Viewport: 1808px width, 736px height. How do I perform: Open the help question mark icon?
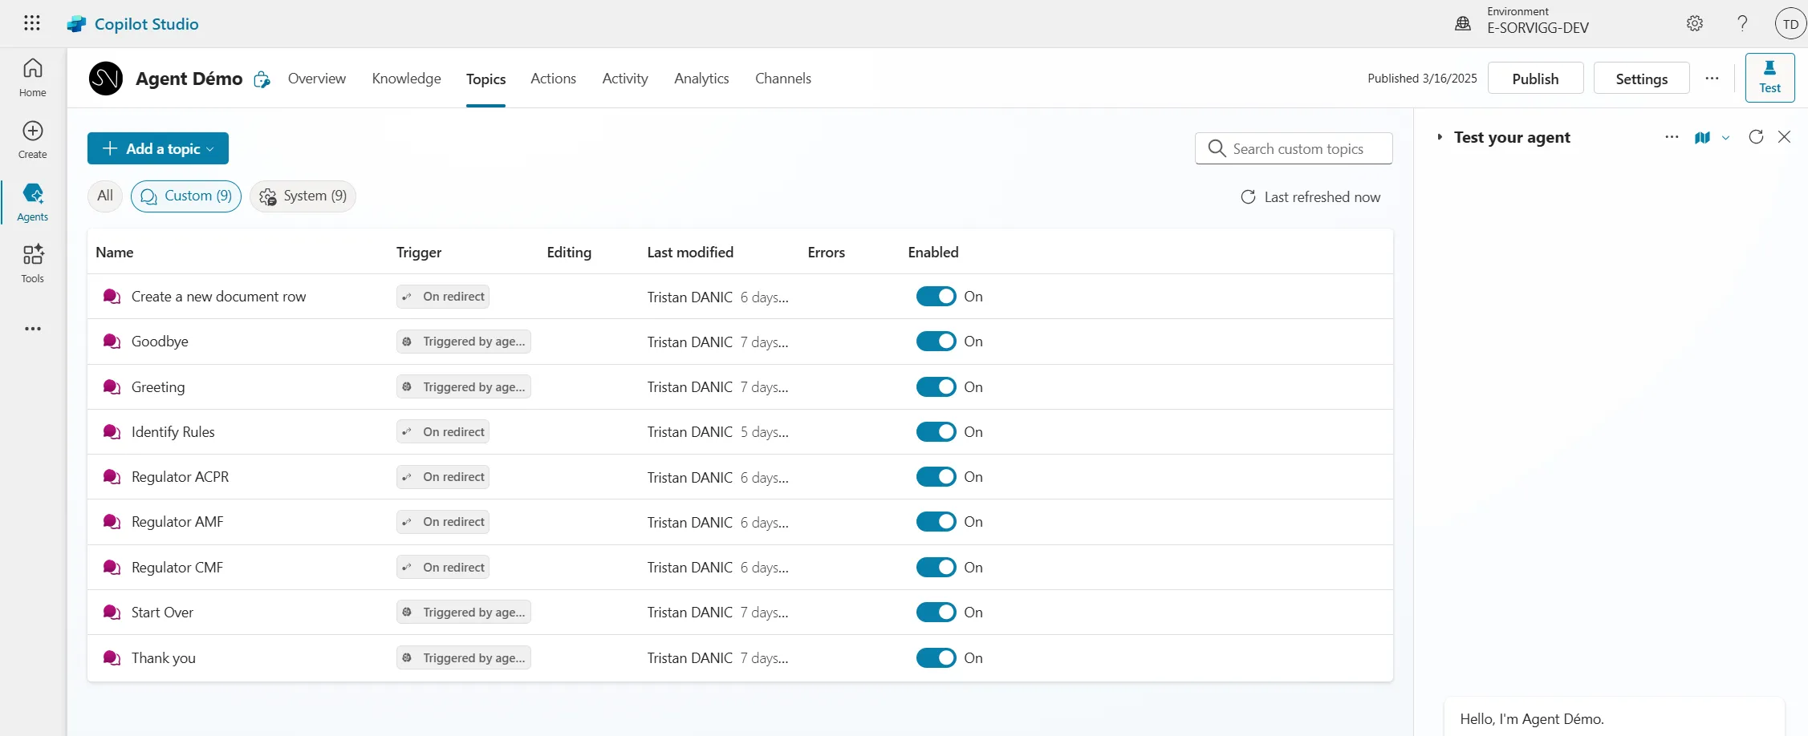(1742, 23)
